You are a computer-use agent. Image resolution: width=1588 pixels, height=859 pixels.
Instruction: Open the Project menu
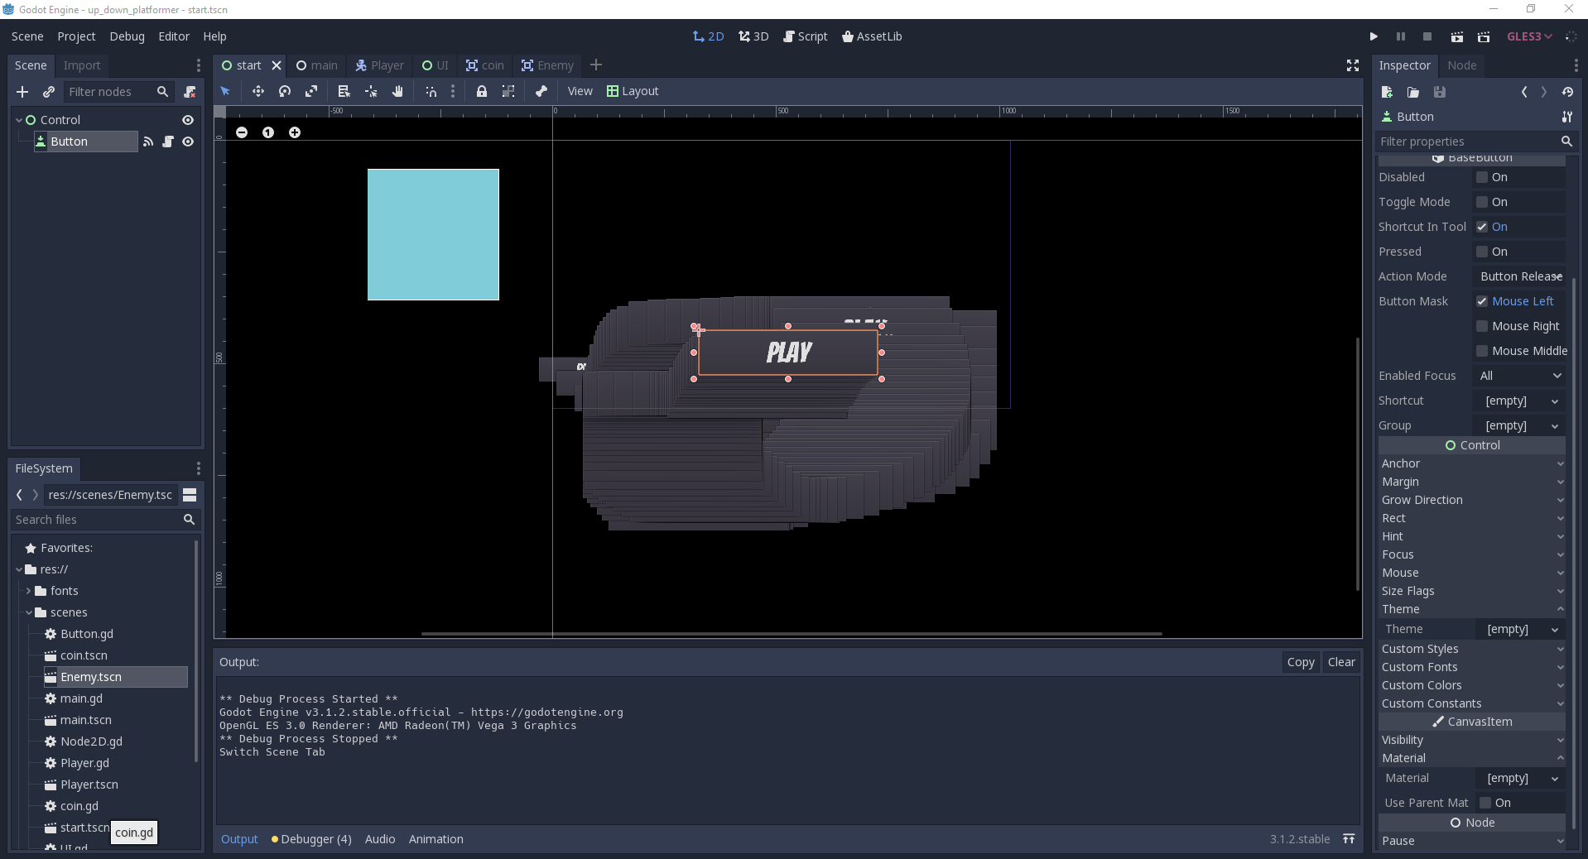(x=75, y=36)
